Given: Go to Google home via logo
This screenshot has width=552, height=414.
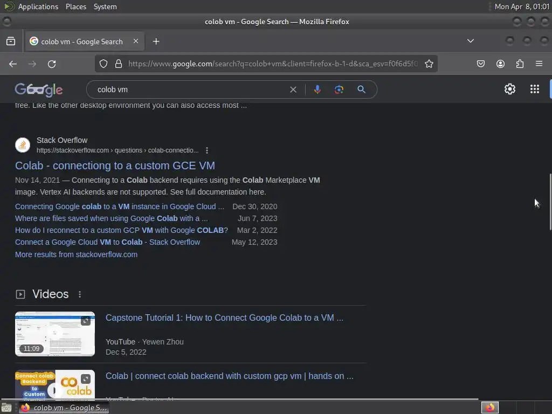Looking at the screenshot, I should [x=39, y=90].
